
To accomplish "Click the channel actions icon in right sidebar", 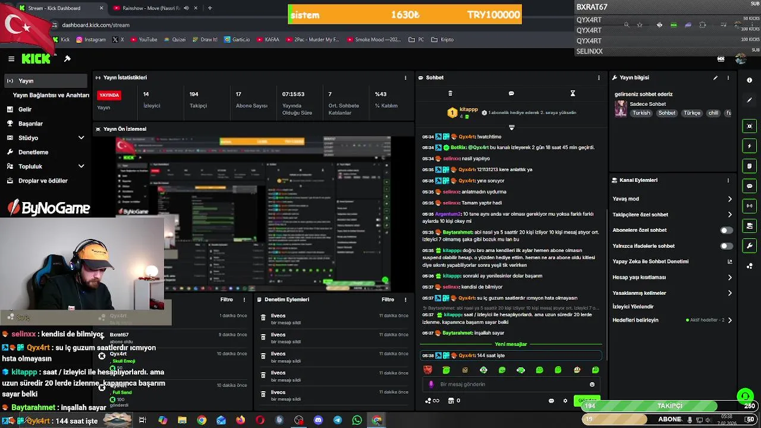I will [x=749, y=226].
